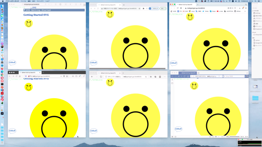Image resolution: width=262 pixels, height=147 pixels.
Task: Click the Vivaldi zoom slider handle
Action: click(x=230, y=137)
